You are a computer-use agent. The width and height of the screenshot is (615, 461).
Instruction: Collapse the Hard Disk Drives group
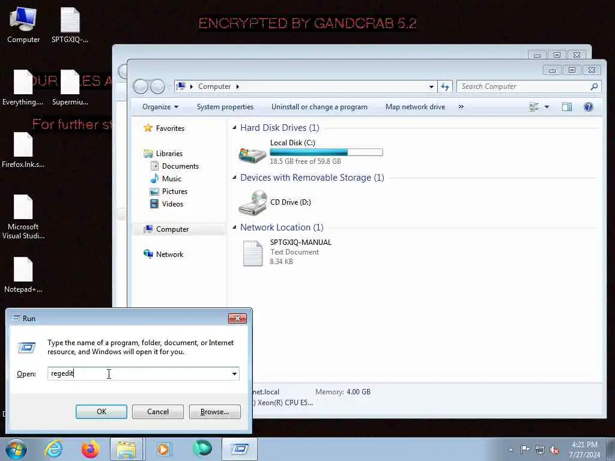[234, 127]
